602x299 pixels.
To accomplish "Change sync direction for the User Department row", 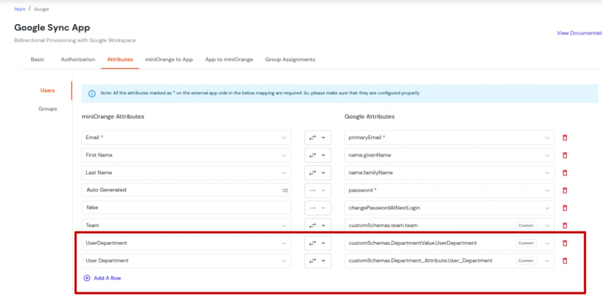I will point(318,261).
